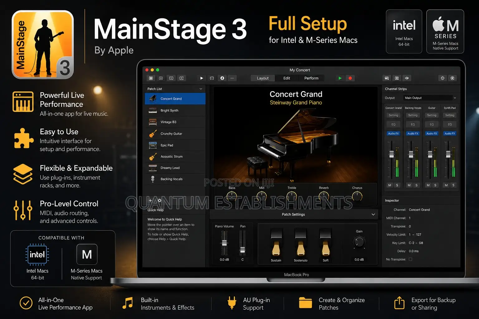This screenshot has width=479, height=319.
Task: Click the keyboard icon beside Dreamy Lead
Action: tap(153, 168)
